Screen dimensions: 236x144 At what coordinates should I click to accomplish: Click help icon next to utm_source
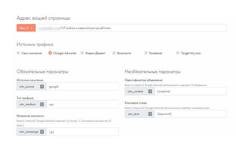point(42,86)
